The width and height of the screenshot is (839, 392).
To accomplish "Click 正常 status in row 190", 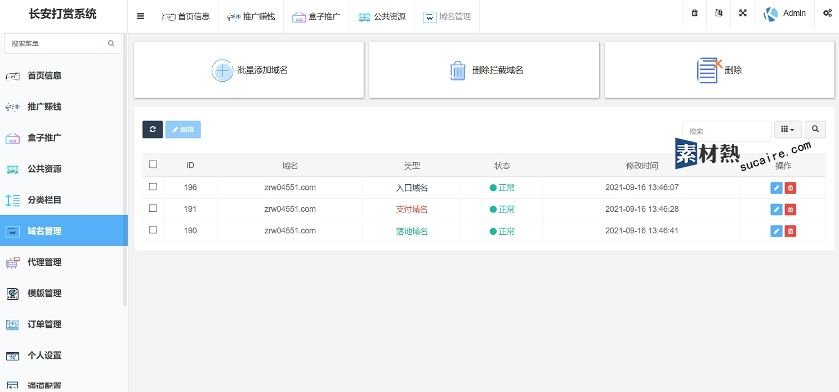I will tap(502, 231).
